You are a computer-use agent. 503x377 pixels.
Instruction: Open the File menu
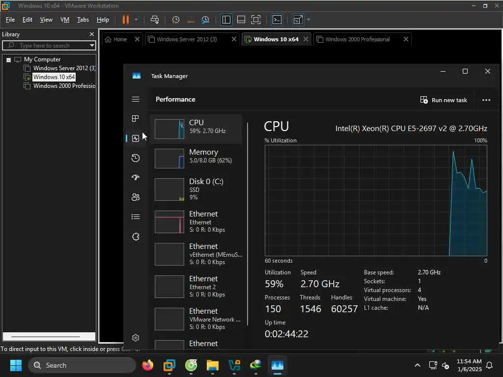[x=10, y=20]
